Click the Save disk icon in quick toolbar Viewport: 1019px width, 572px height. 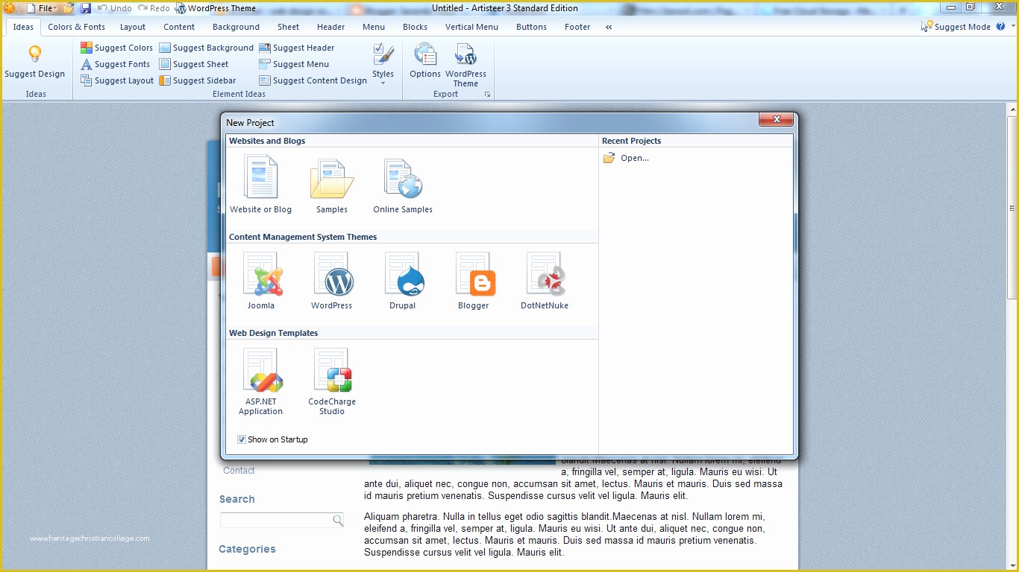86,8
